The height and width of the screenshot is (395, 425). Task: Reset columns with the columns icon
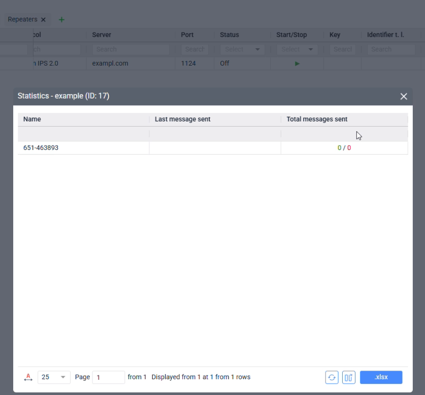[x=348, y=377]
